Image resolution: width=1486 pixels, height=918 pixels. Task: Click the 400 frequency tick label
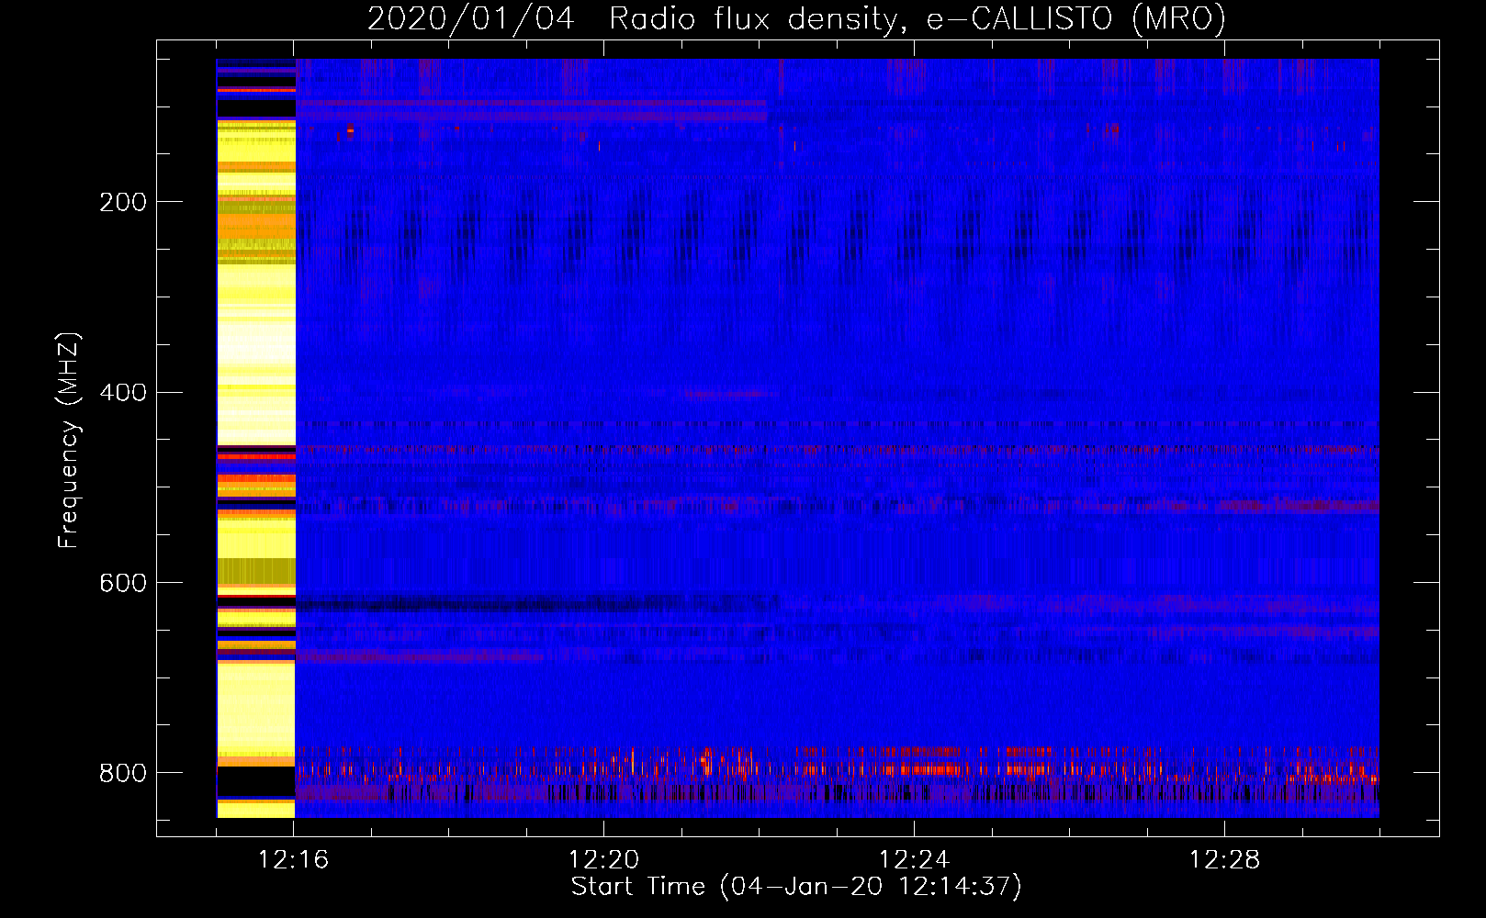123,393
